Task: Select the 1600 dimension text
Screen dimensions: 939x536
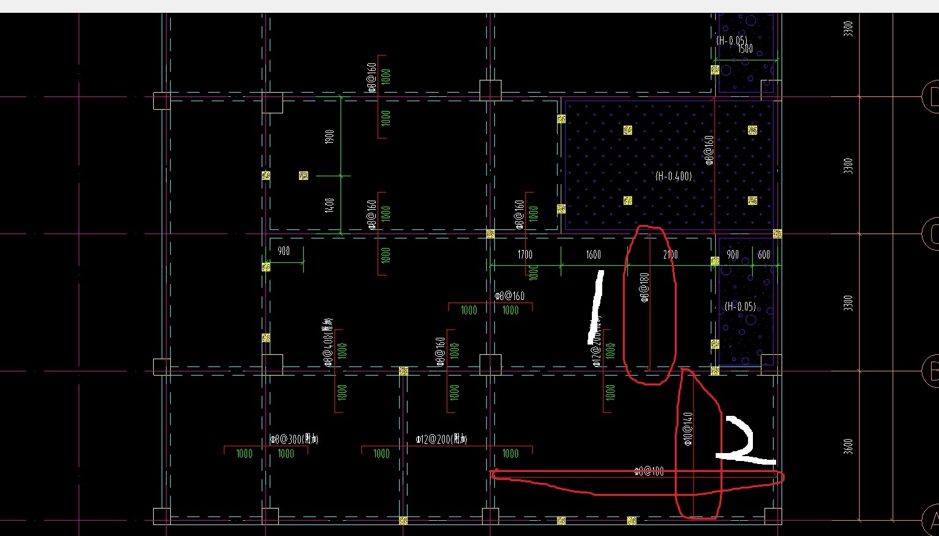Action: pos(593,255)
